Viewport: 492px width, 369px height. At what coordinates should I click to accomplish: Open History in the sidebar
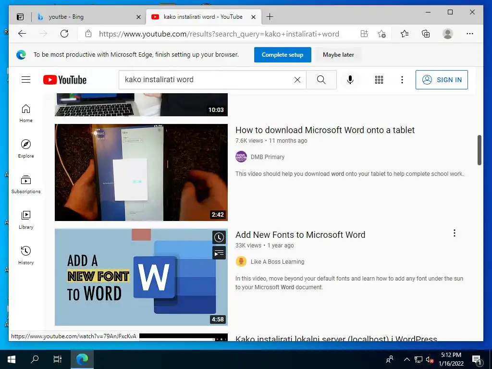pyautogui.click(x=26, y=256)
